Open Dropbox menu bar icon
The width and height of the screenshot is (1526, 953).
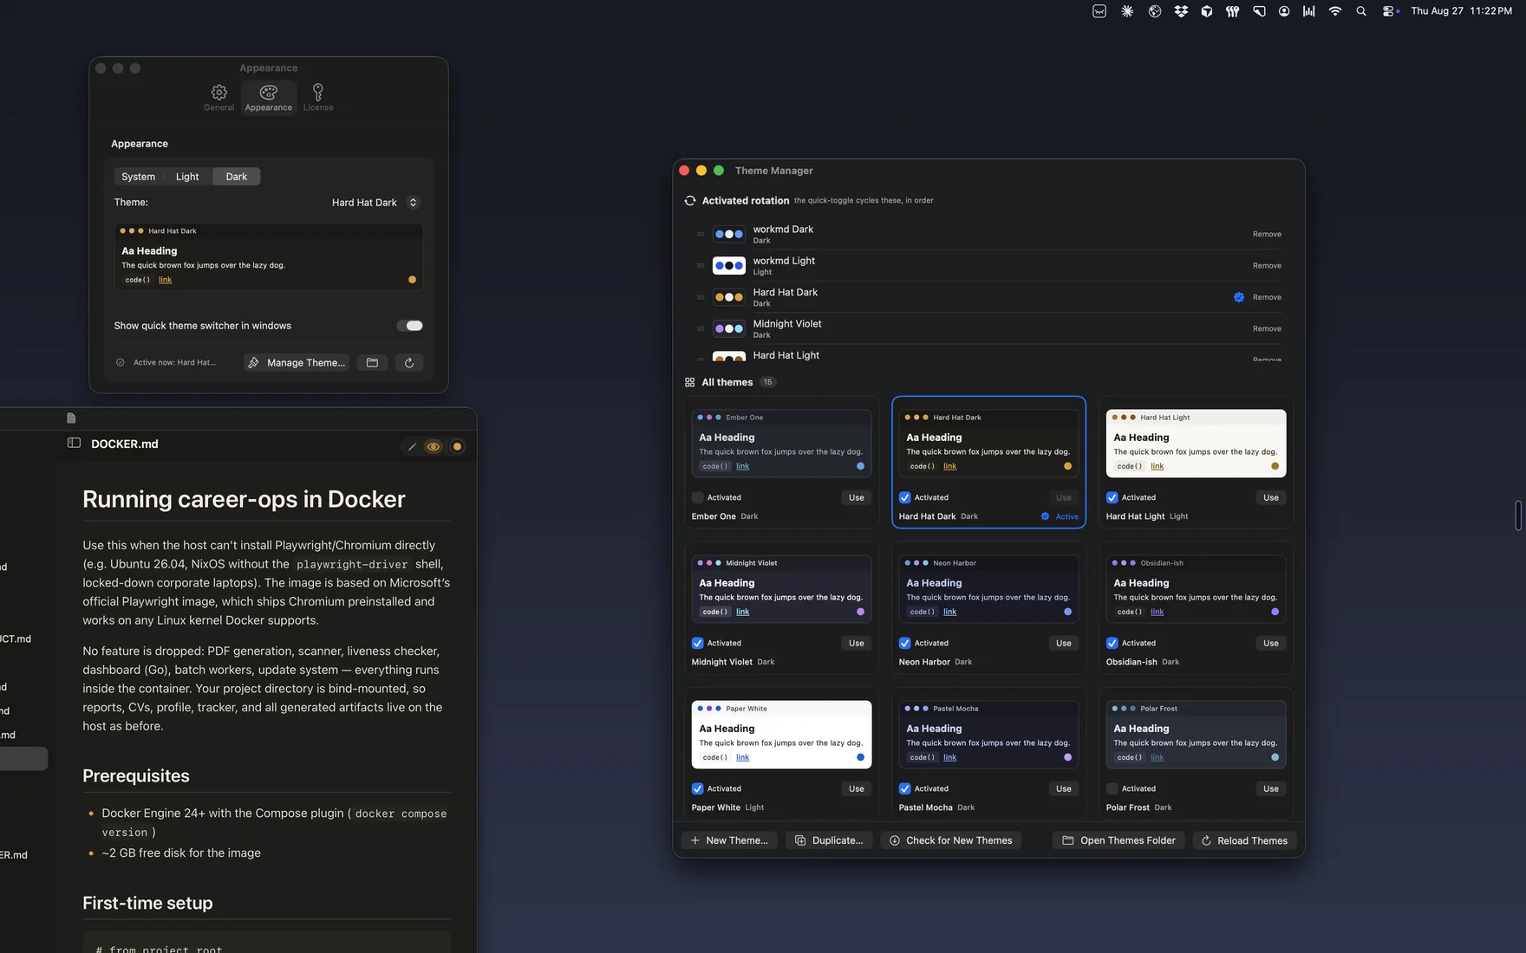[x=1181, y=11]
